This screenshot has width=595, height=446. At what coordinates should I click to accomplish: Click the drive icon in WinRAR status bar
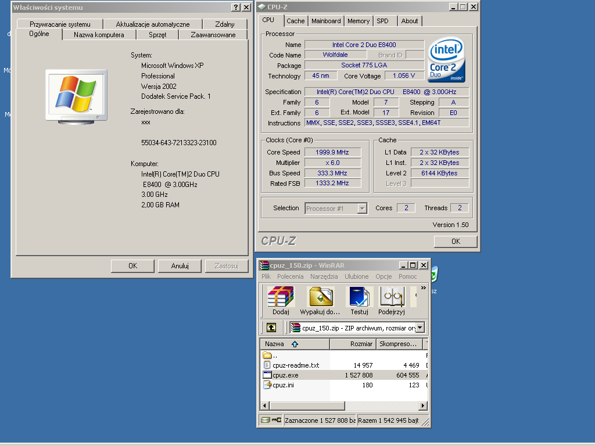click(265, 420)
